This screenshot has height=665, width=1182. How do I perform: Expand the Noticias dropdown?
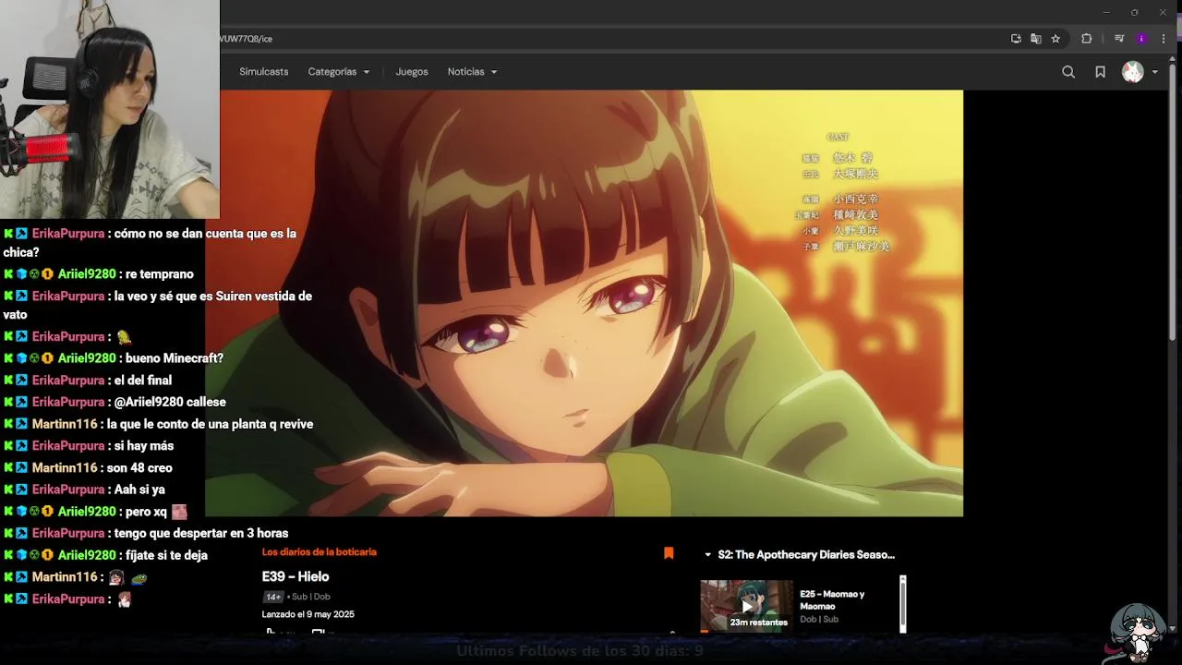473,72
